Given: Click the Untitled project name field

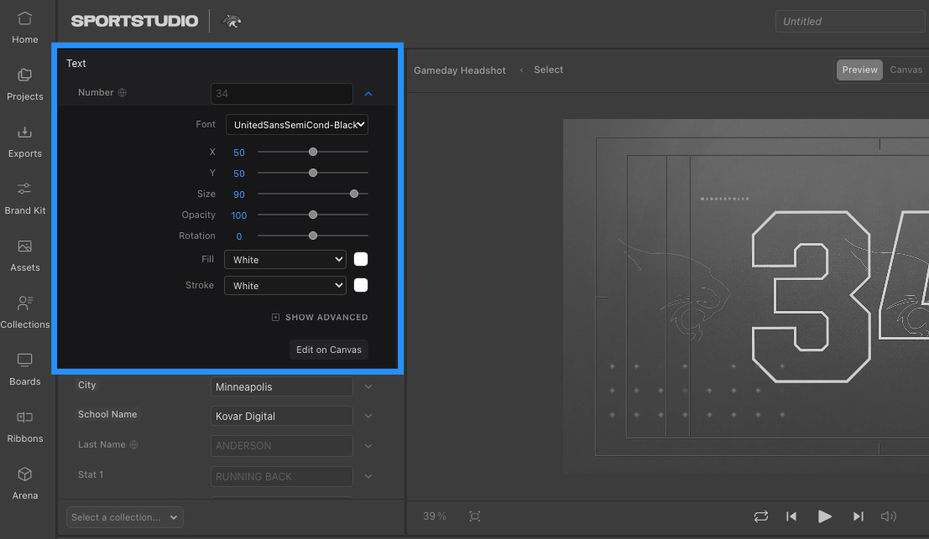Looking at the screenshot, I should pos(852,21).
